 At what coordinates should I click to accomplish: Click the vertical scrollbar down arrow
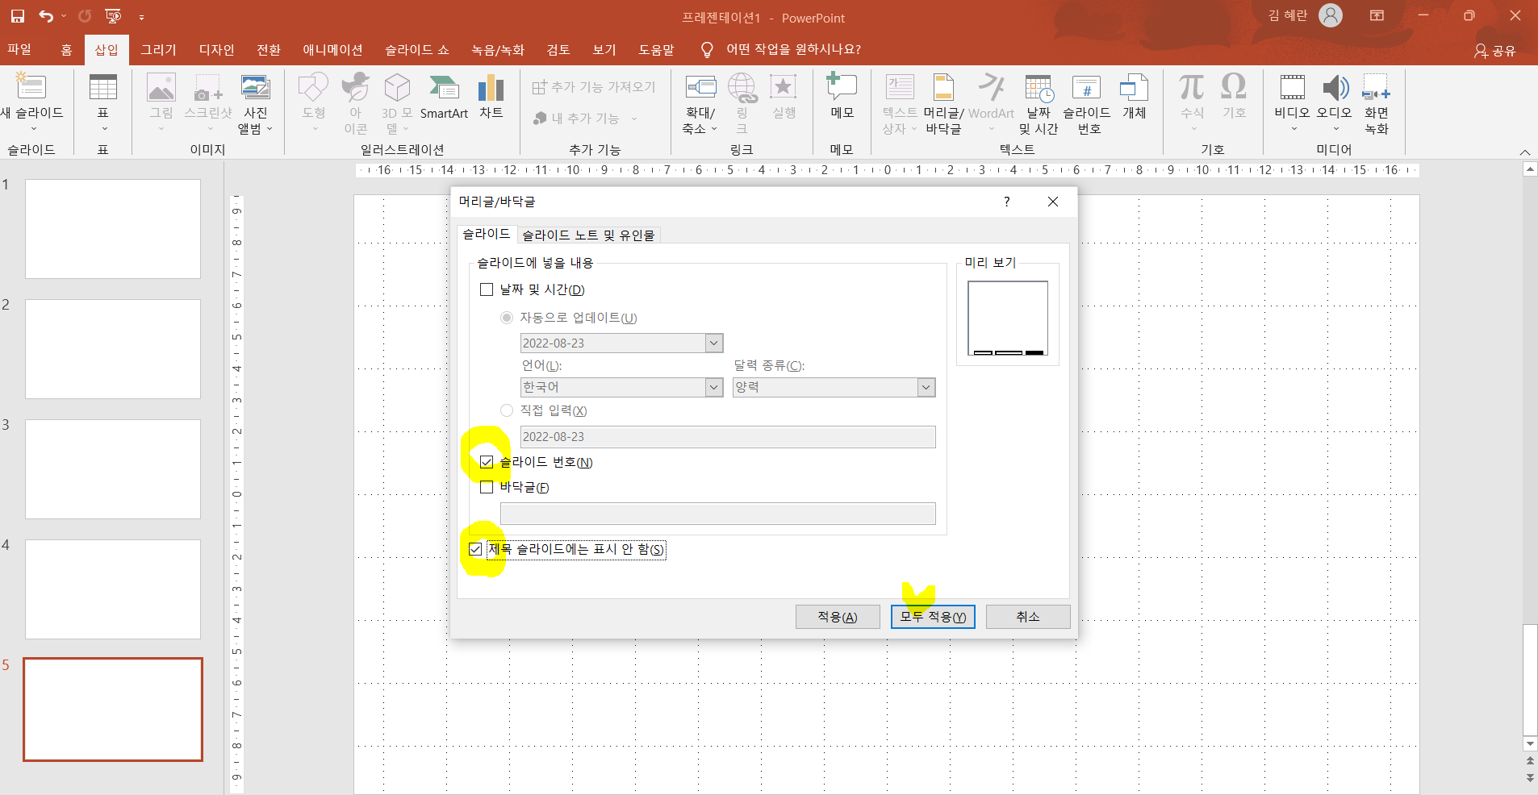[x=1530, y=743]
